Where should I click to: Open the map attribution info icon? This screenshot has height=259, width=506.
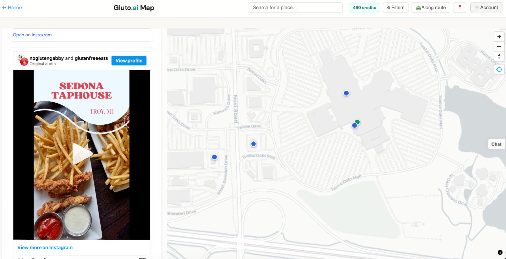[x=500, y=252]
